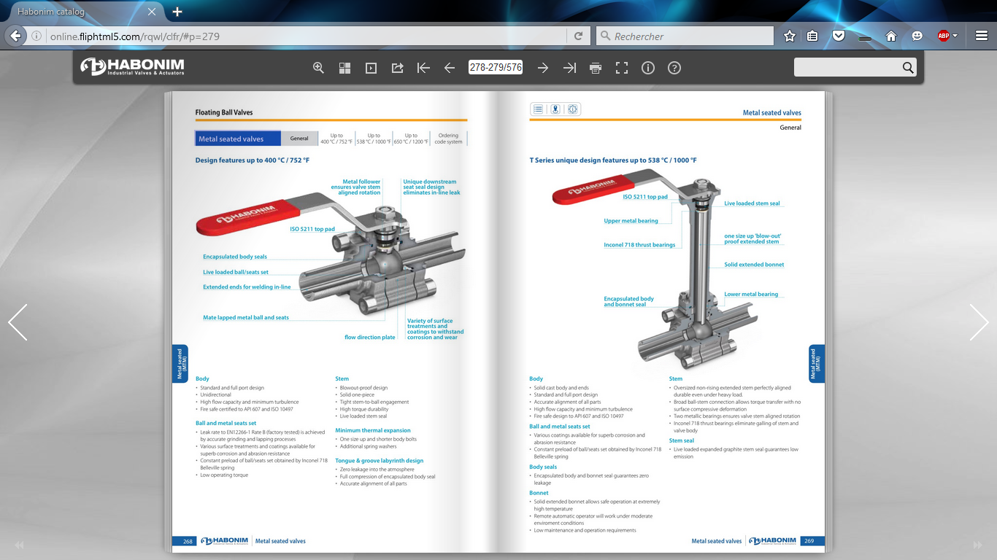Click the Floating Ball Valves heading
This screenshot has width=997, height=560.
[224, 113]
